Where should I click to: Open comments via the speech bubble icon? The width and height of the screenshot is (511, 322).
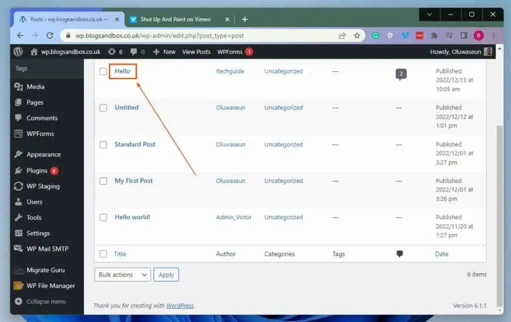coord(134,51)
